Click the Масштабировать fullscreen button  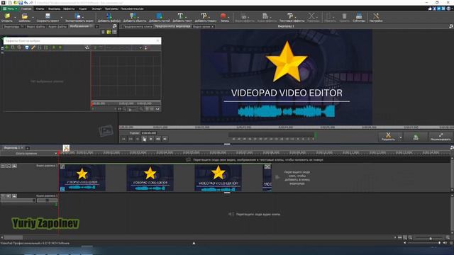click(x=441, y=137)
